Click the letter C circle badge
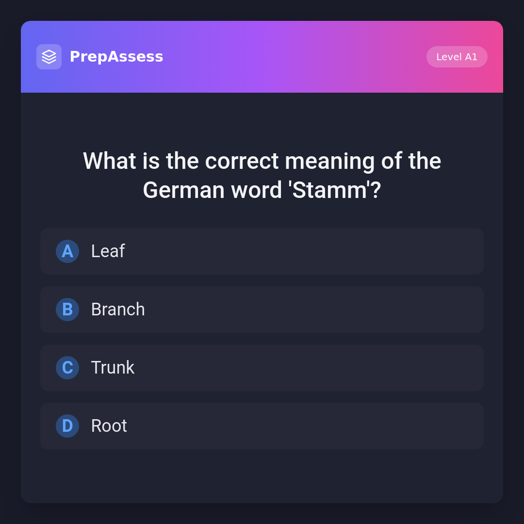The image size is (524, 524). [67, 368]
